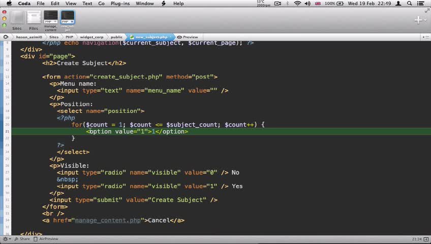Image resolution: width=431 pixels, height=244 pixels.
Task: Go to widget_corp folder in path bar
Action: point(92,37)
